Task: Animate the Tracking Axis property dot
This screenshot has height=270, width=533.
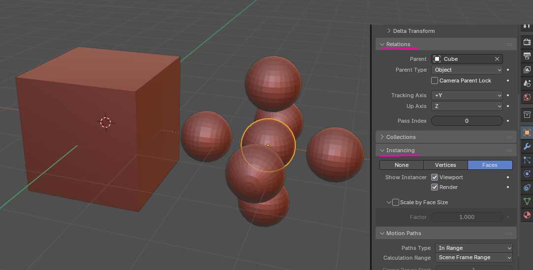Action: click(508, 95)
